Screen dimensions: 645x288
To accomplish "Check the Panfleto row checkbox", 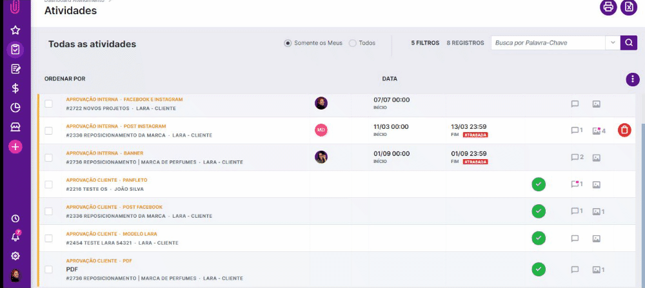I will [x=48, y=184].
